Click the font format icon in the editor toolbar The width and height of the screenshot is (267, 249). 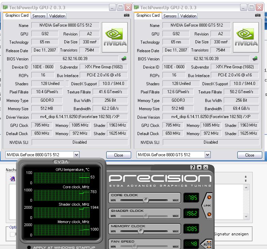(13, 179)
